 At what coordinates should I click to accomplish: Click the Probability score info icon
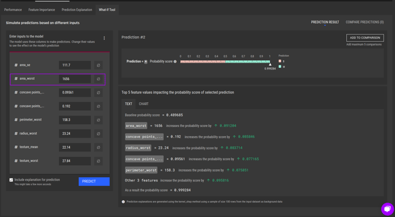click(175, 61)
